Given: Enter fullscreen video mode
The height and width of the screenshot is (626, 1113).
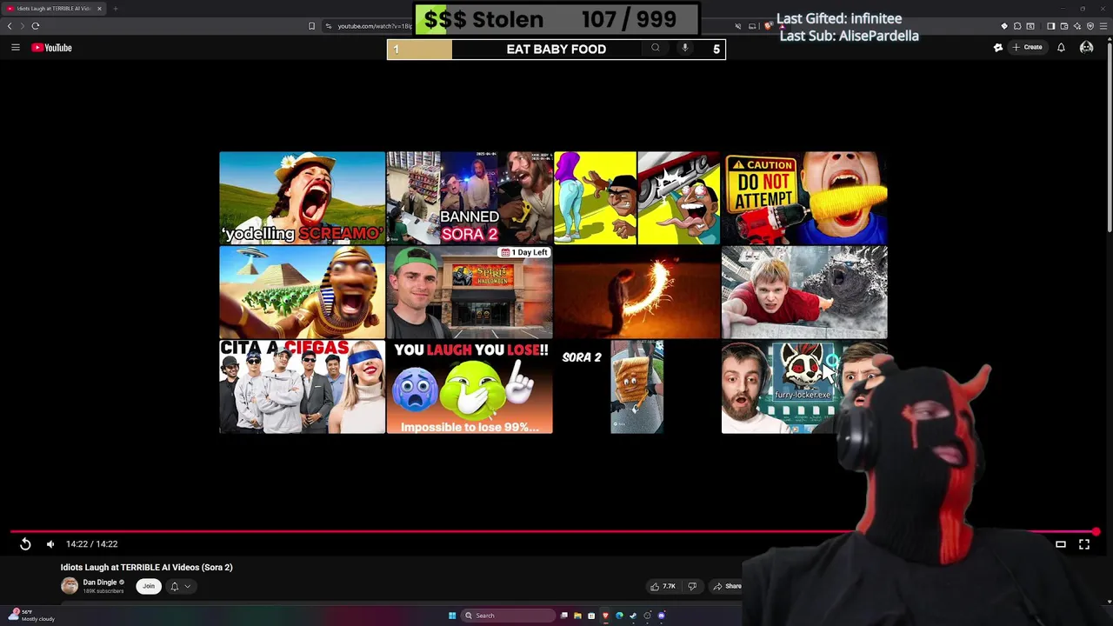Looking at the screenshot, I should 1084,544.
